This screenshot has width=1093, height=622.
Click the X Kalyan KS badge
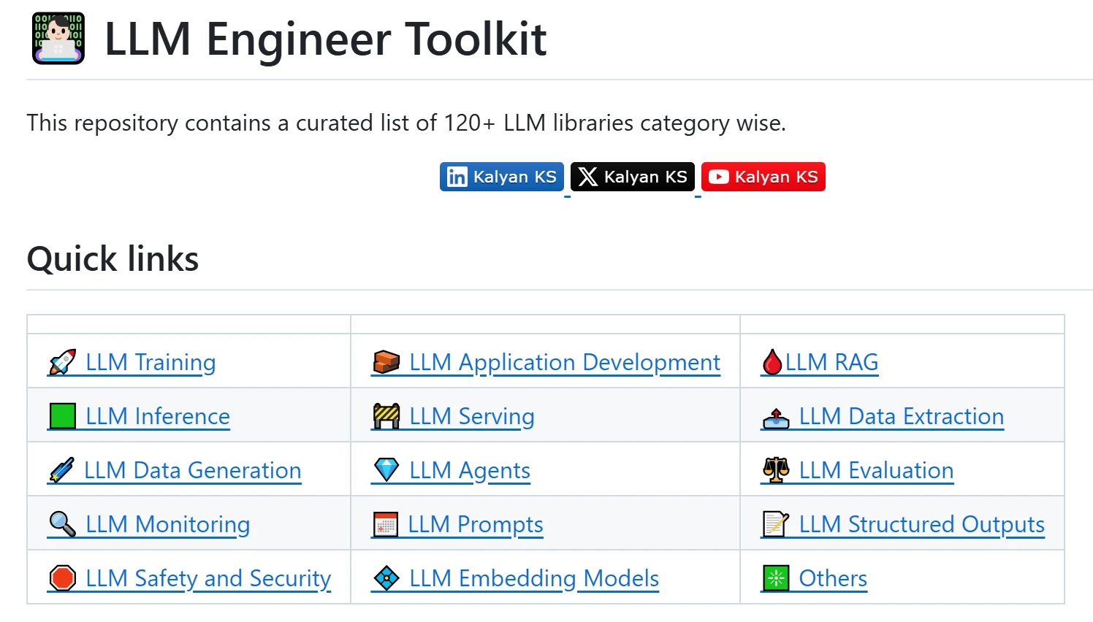[632, 176]
